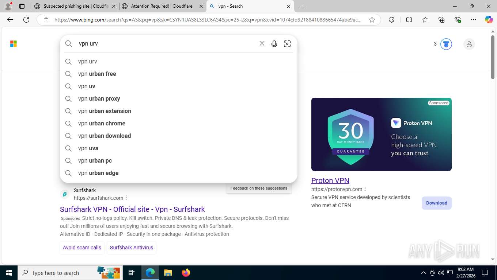Select suggestion vpn urban pc
Image resolution: width=497 pixels, height=280 pixels.
[x=179, y=160]
